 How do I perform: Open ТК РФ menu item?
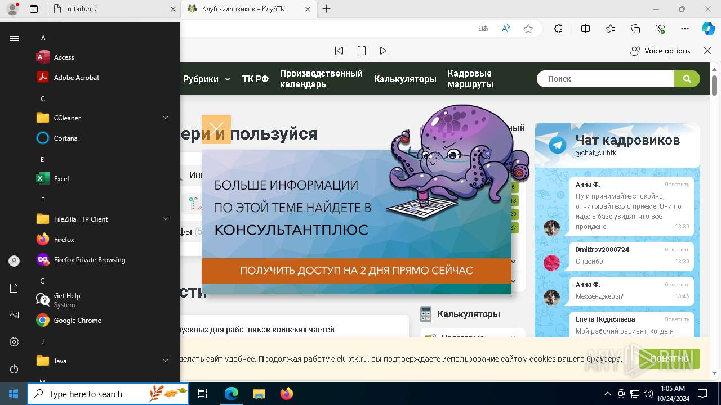[255, 79]
